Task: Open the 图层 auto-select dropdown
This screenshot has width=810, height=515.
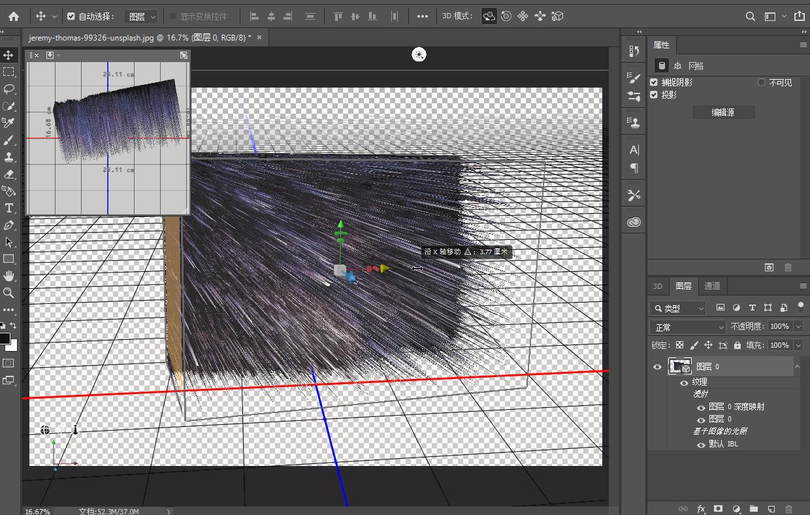Action: 142,16
